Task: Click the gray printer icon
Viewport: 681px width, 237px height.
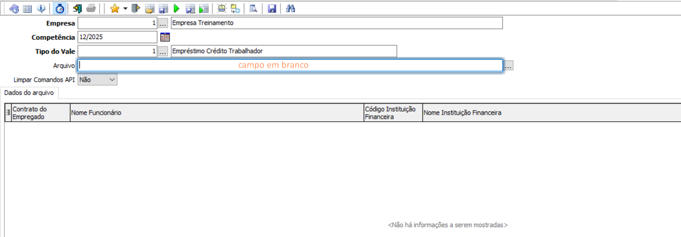Action: [x=91, y=8]
